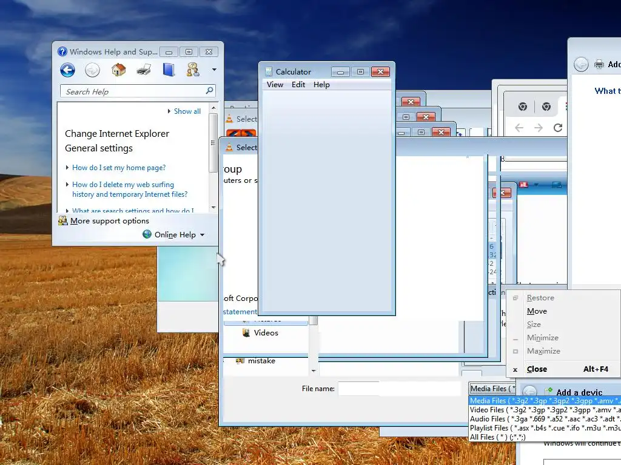Screen dimensions: 621x465
Task: Click folder tree scrollbar down arrow in file dialog
Action: tap(314, 371)
